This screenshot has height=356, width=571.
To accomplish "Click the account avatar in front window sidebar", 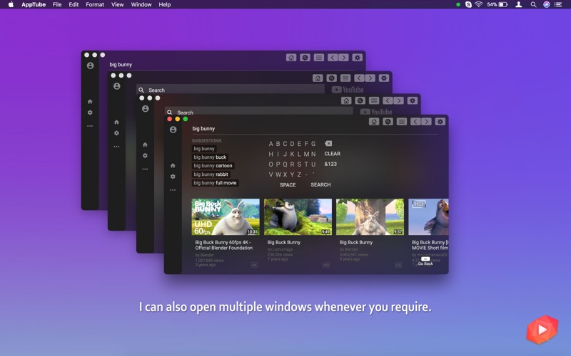I will [x=173, y=130].
